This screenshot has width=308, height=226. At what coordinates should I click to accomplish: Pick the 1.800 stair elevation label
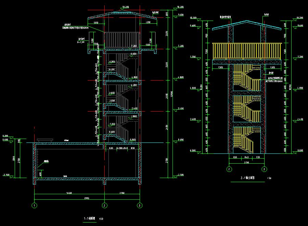pyautogui.click(x=134, y=116)
